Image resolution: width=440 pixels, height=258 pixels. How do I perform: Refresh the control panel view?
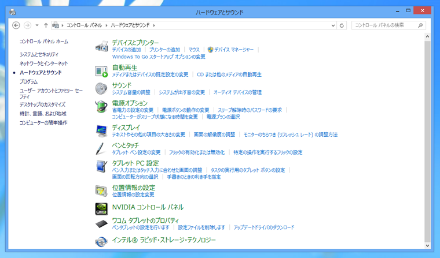click(x=342, y=25)
